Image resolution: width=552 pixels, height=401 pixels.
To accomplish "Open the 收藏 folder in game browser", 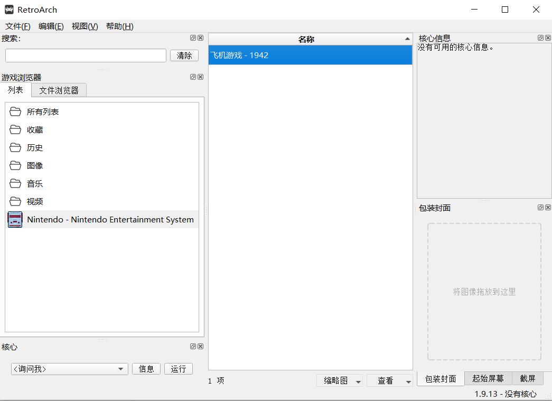I will (x=34, y=129).
